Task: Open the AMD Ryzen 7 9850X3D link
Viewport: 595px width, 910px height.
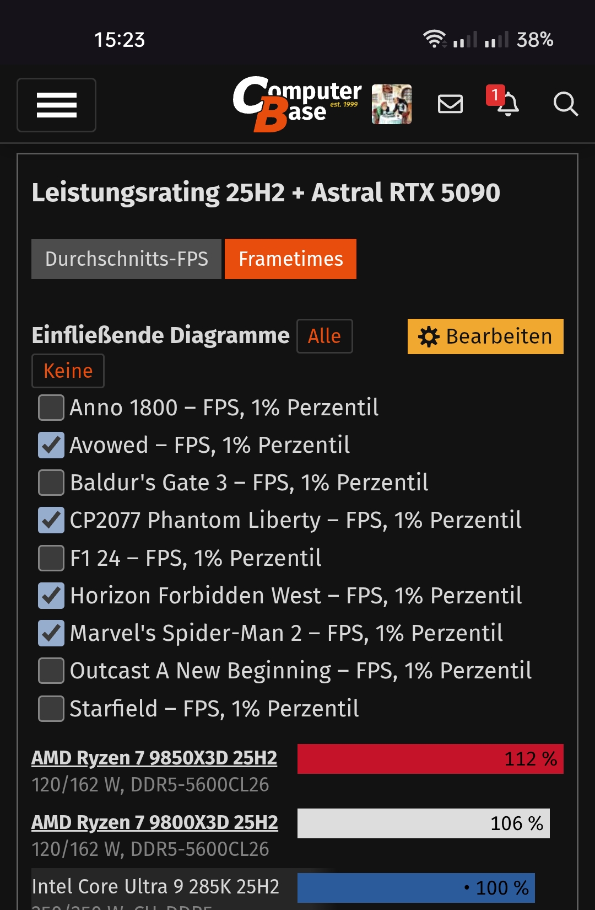Action: (x=154, y=757)
